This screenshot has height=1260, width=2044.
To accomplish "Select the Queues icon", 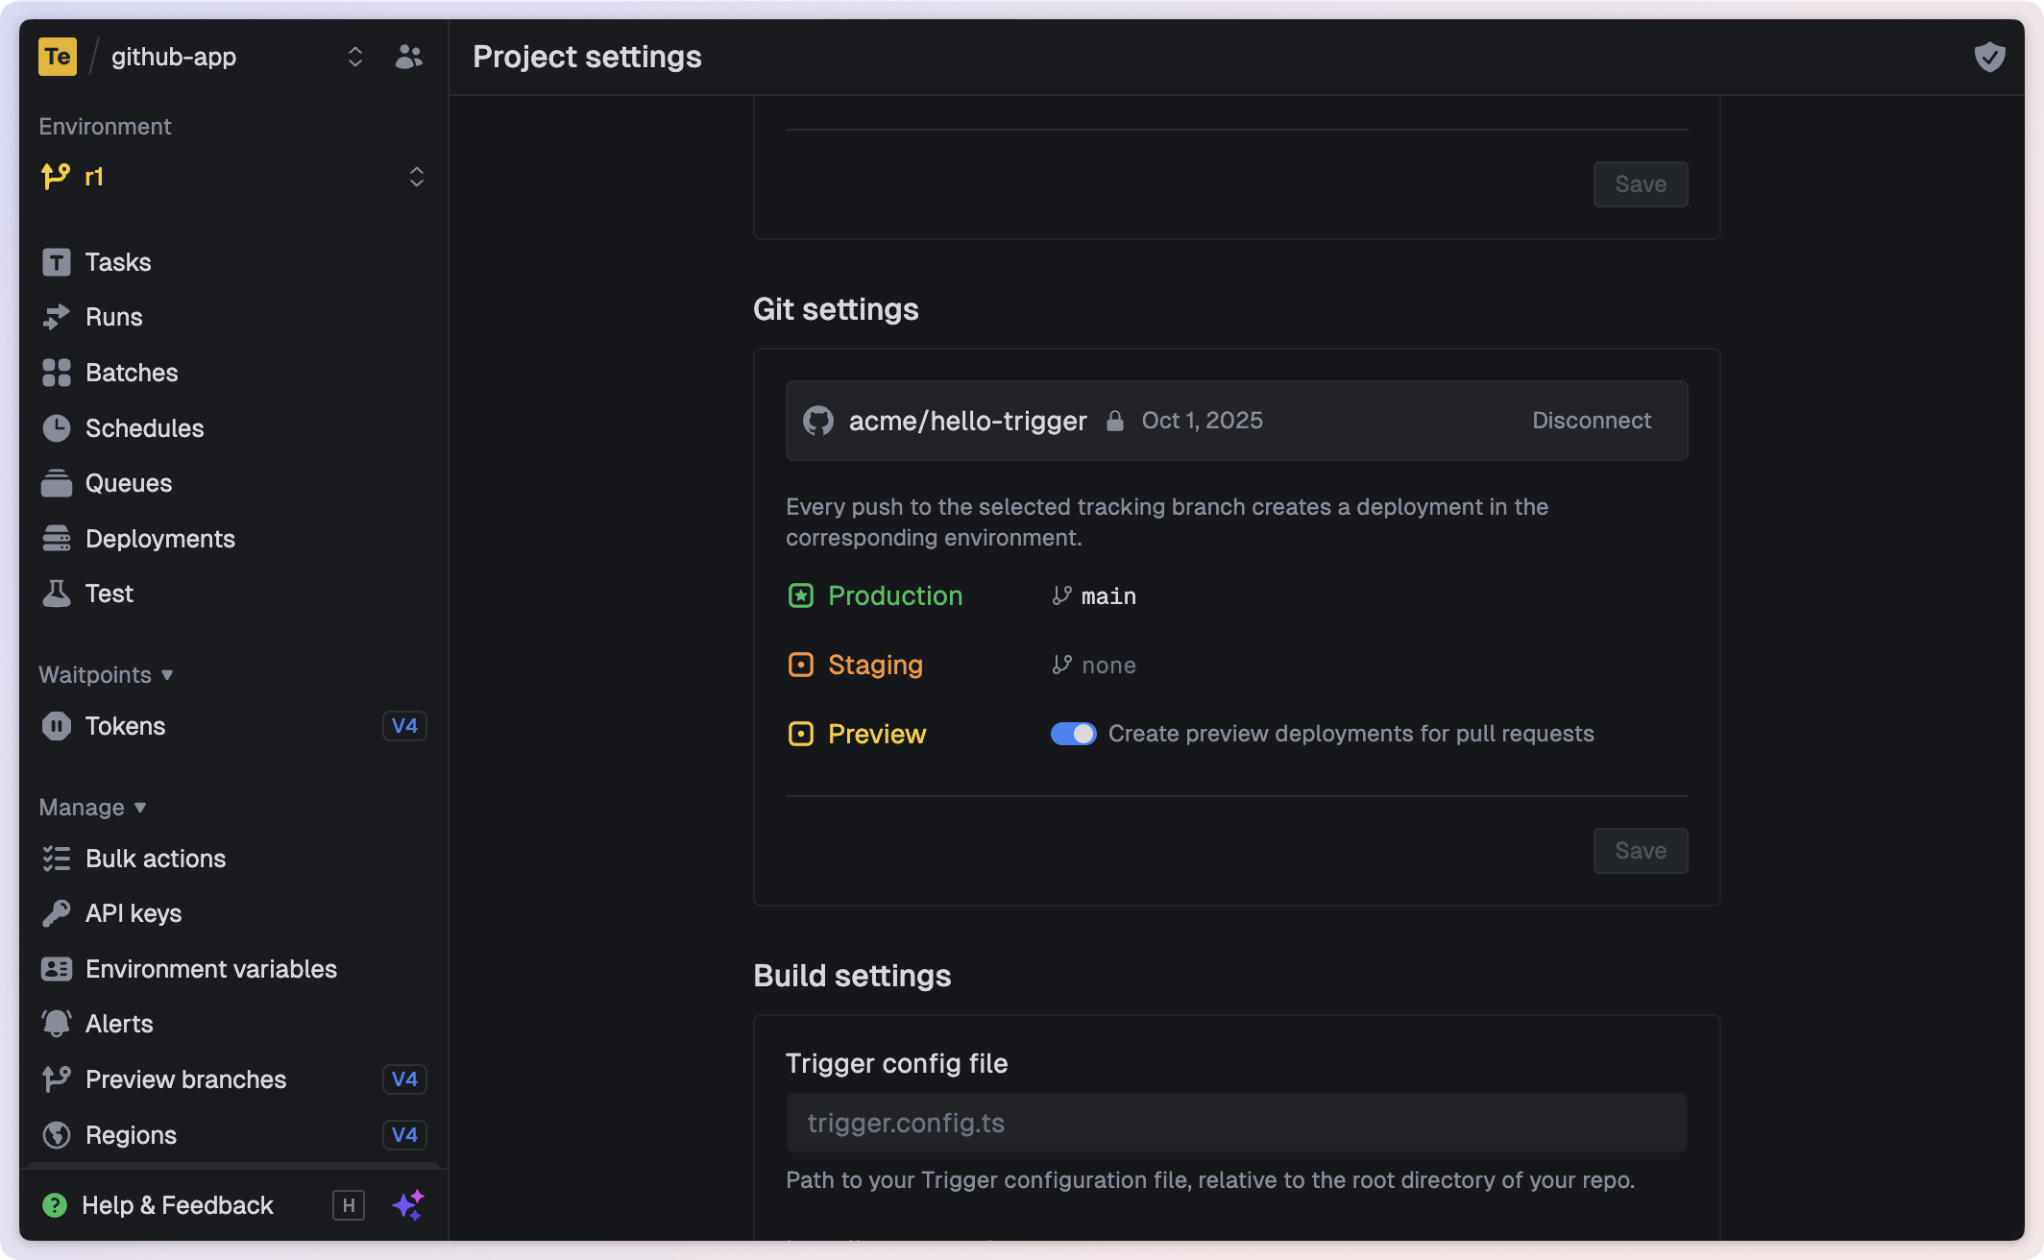I will click(x=57, y=483).
